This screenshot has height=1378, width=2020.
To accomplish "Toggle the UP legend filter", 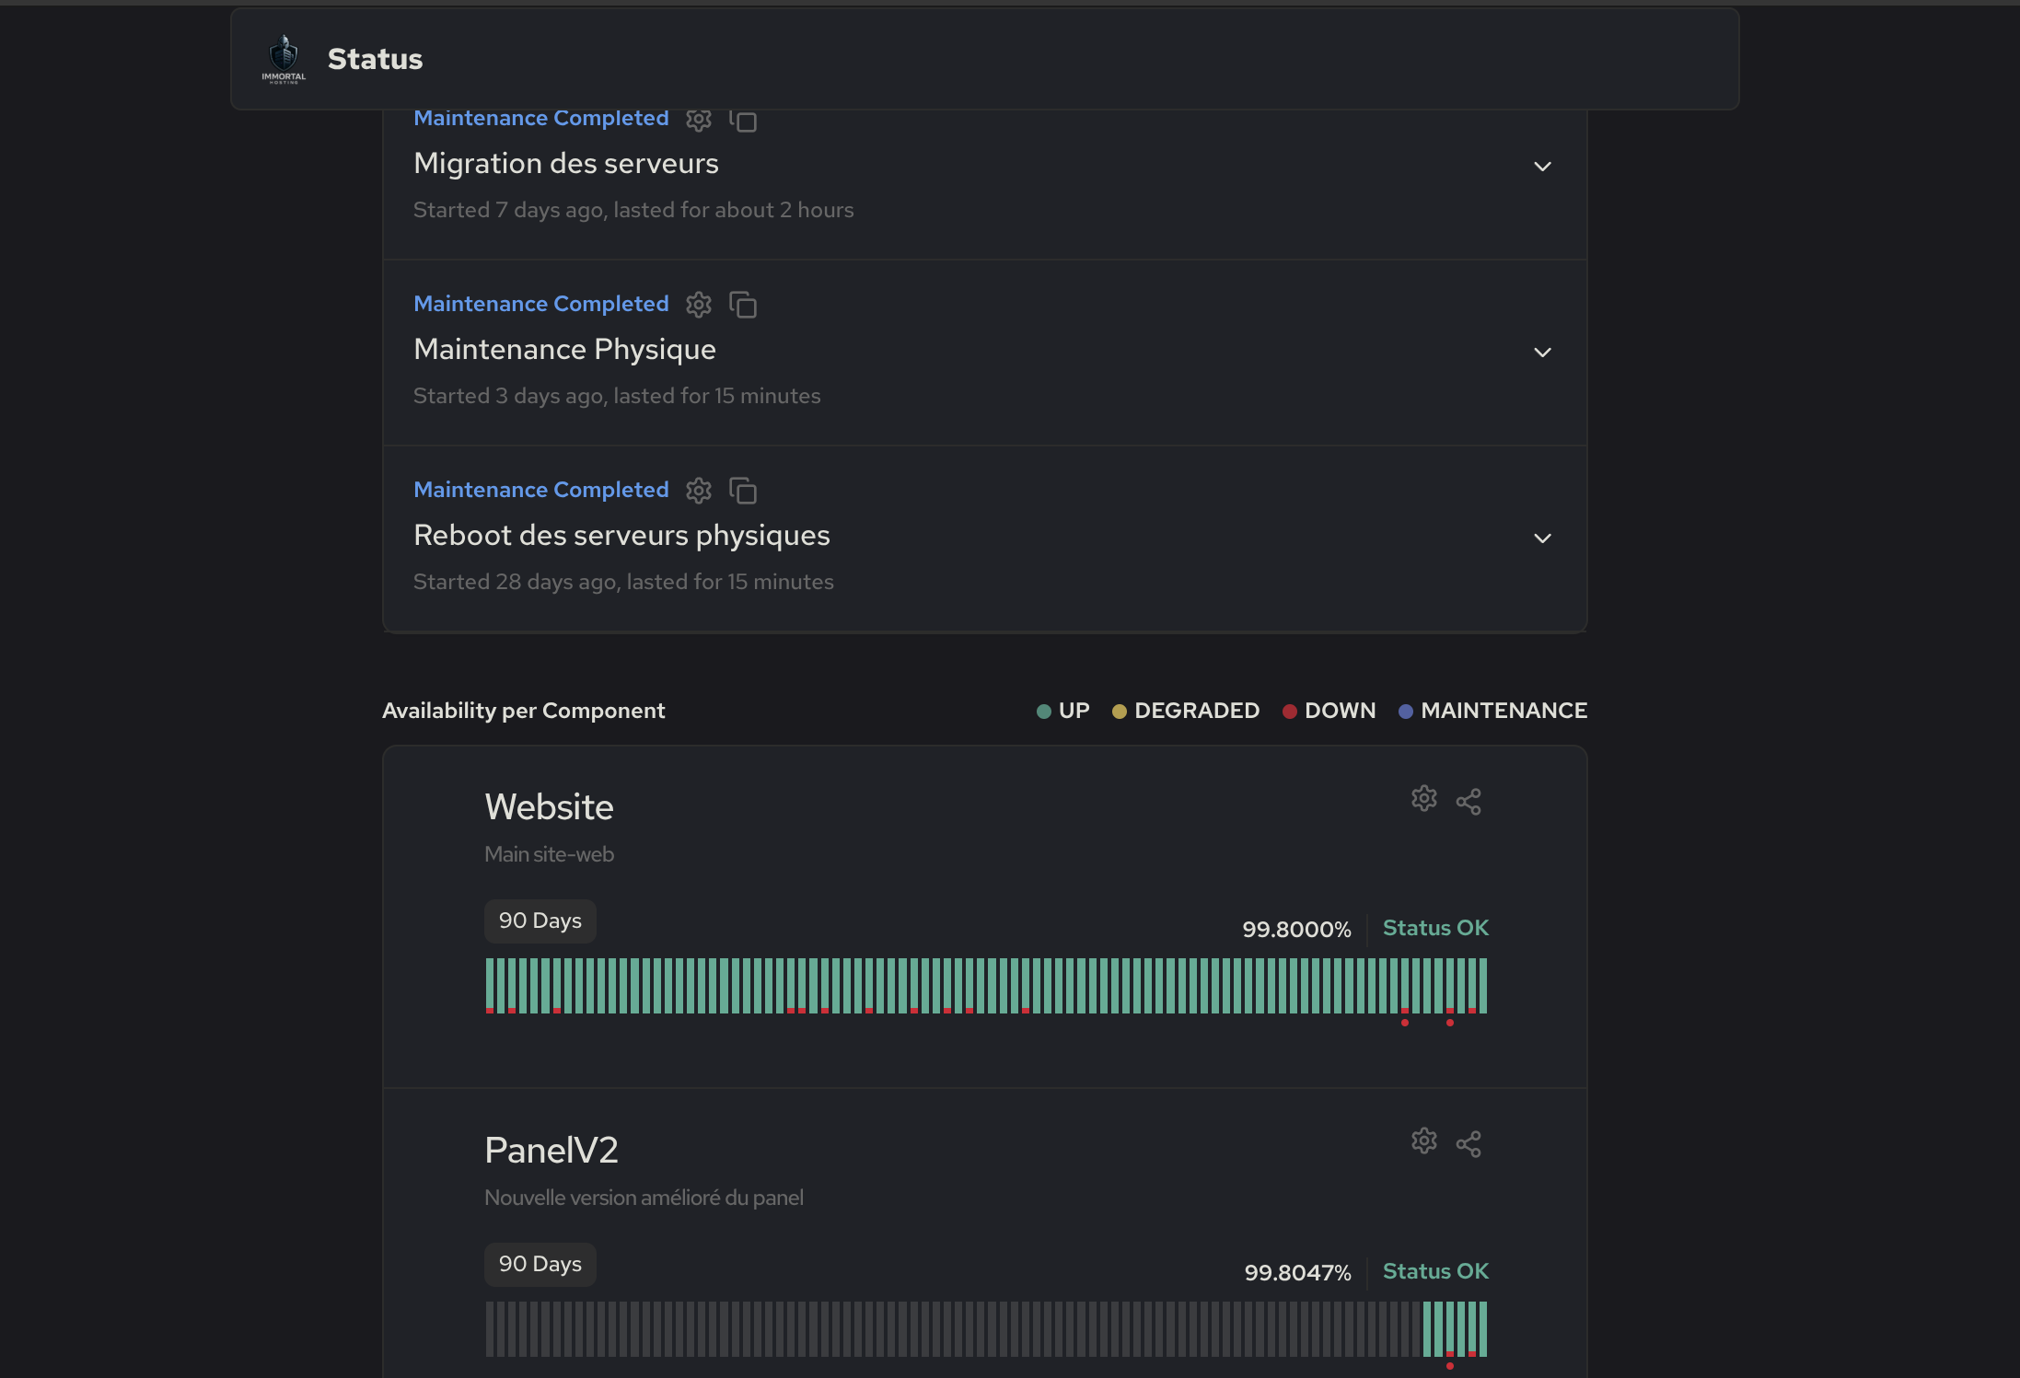I will (1062, 710).
